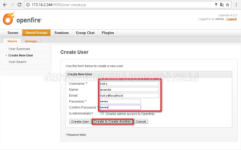This screenshot has width=241, height=150.
Task: Click inside the Email input field
Action: (129, 95)
